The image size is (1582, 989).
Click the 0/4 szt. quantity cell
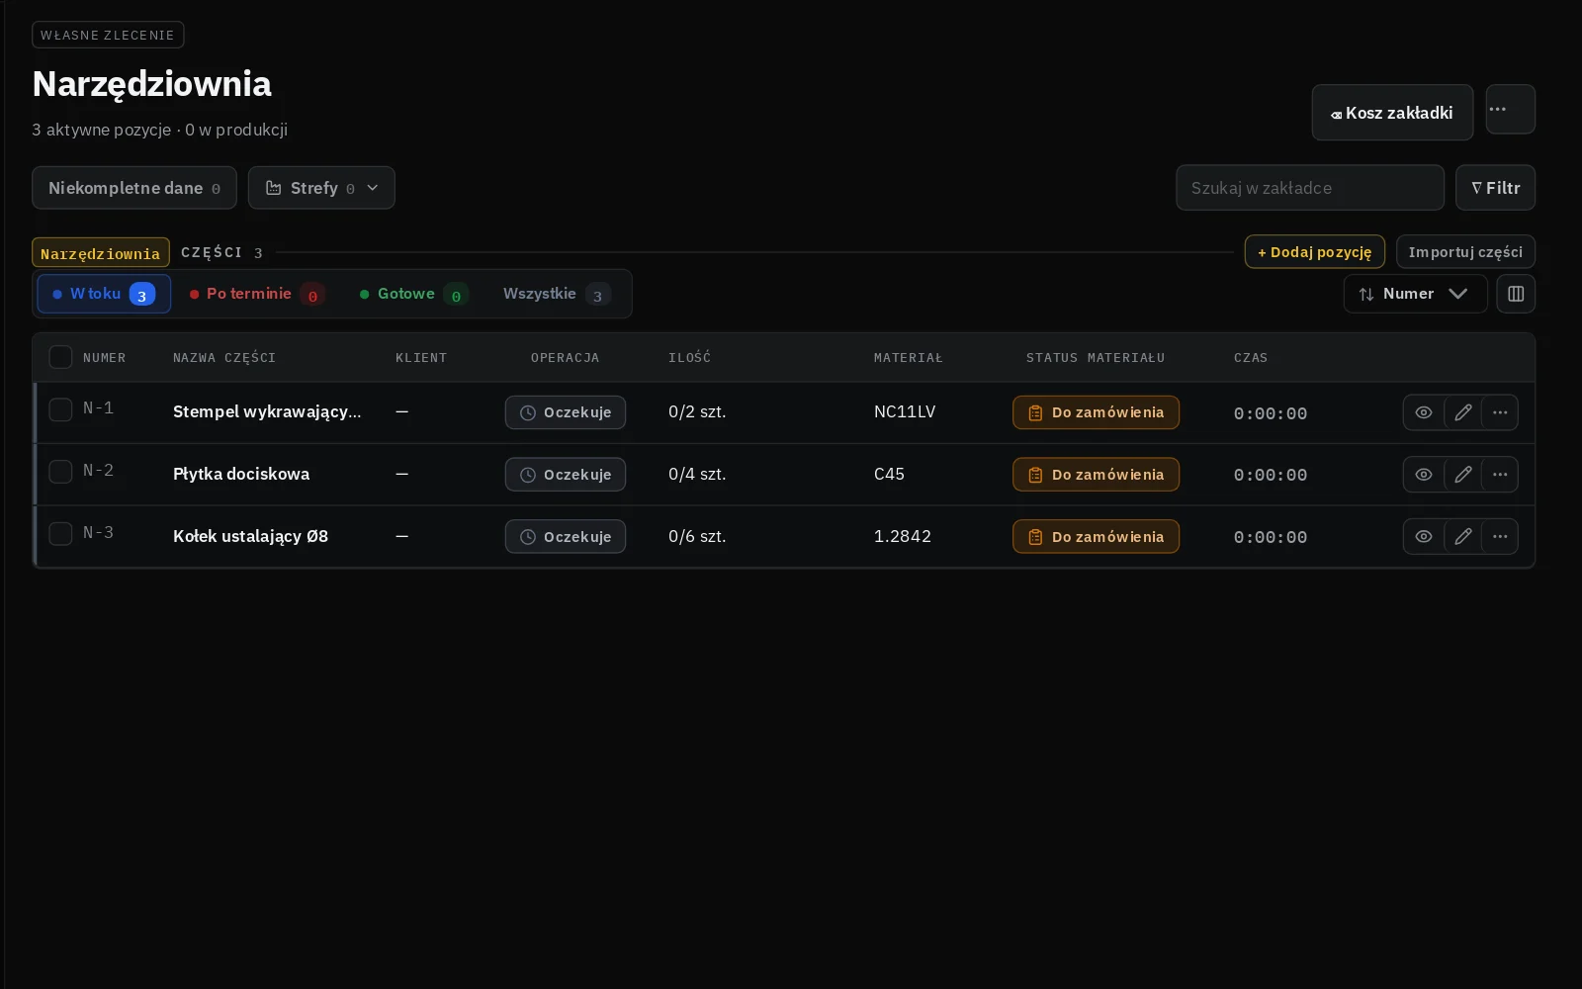tap(697, 474)
